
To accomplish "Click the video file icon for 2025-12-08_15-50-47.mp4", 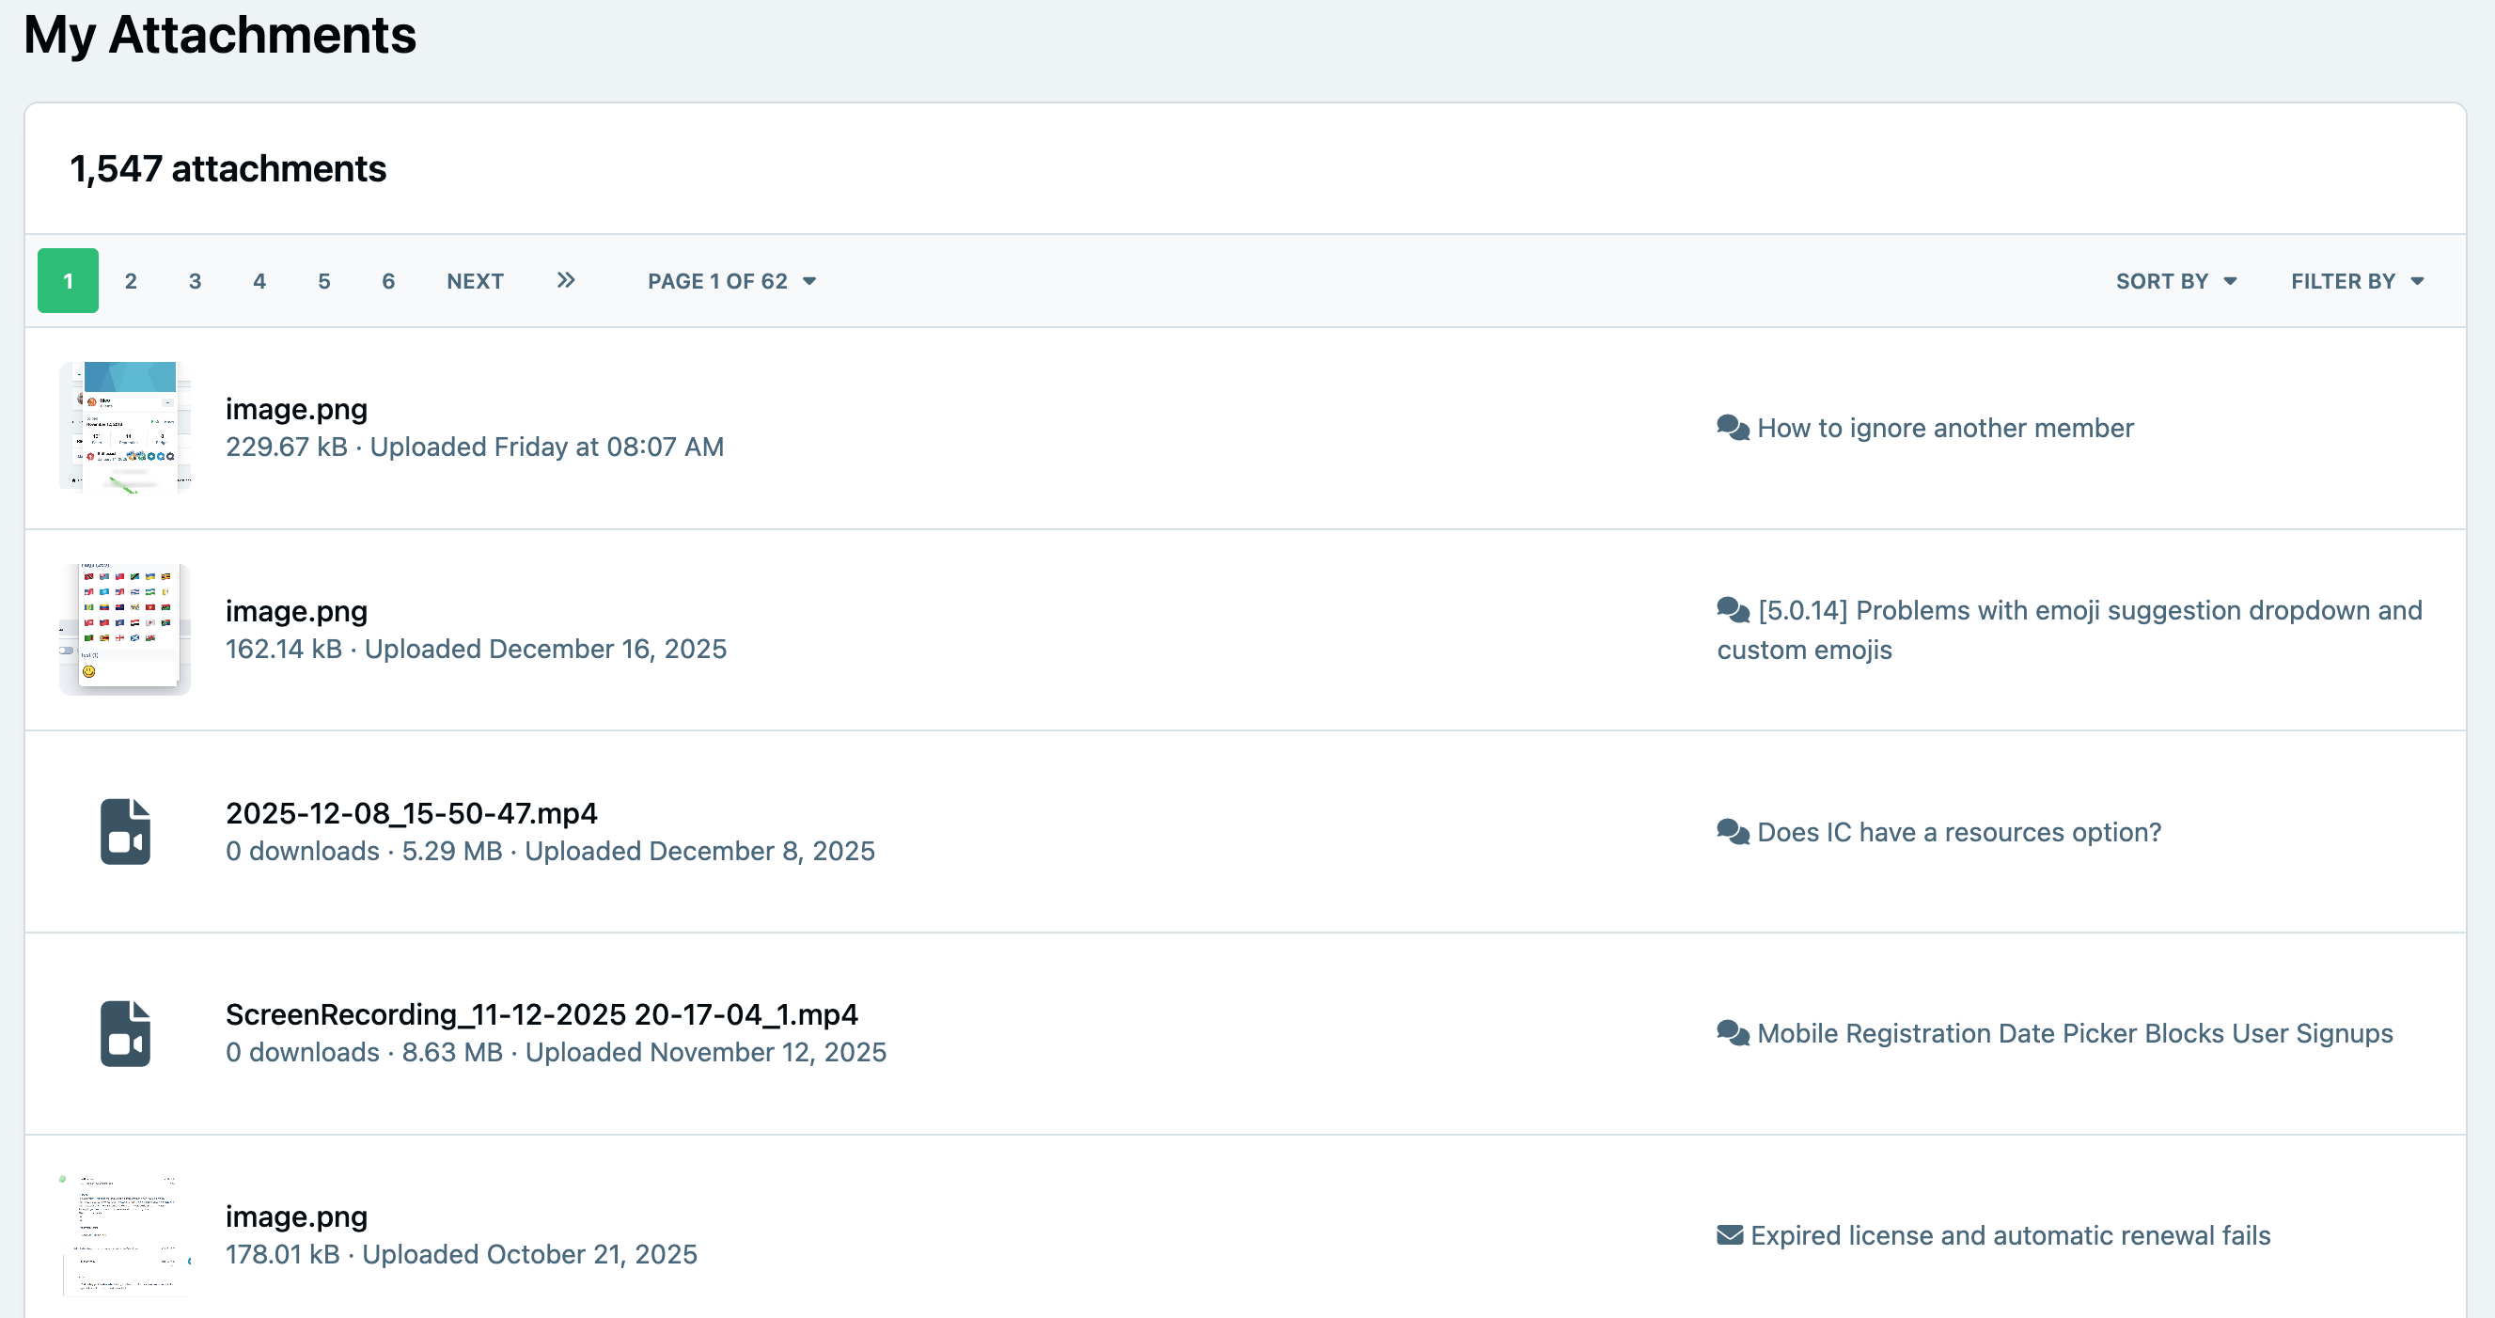I will [125, 831].
